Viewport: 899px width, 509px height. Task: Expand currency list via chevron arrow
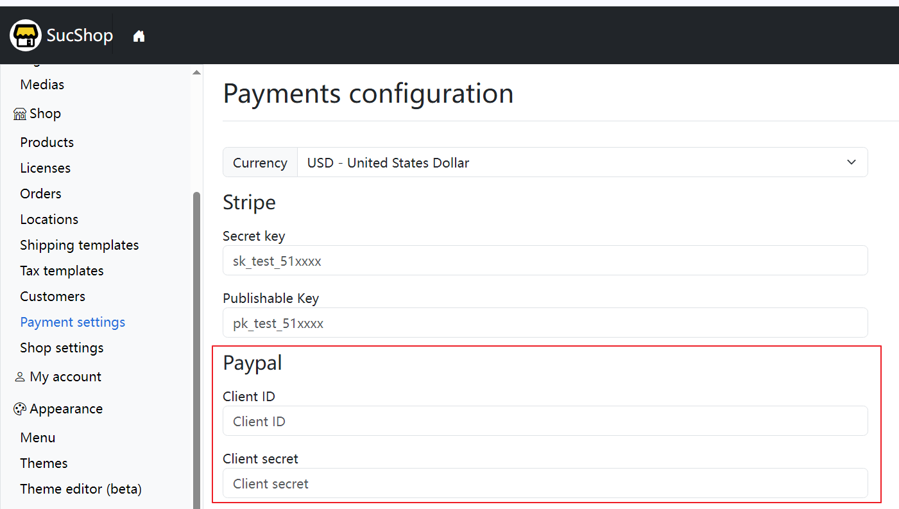pyautogui.click(x=852, y=162)
